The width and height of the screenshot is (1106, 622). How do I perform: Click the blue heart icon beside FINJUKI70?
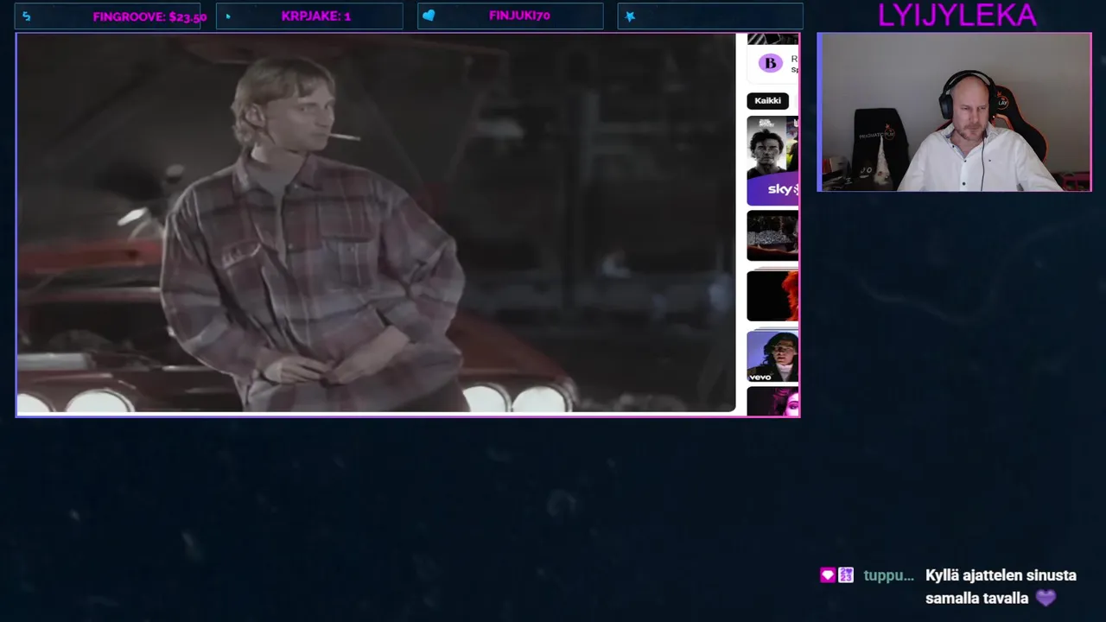[429, 16]
